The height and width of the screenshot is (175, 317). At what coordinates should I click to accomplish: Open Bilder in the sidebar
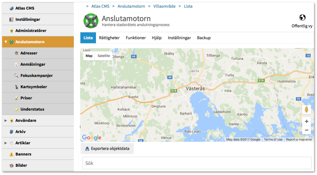[x=38, y=165]
